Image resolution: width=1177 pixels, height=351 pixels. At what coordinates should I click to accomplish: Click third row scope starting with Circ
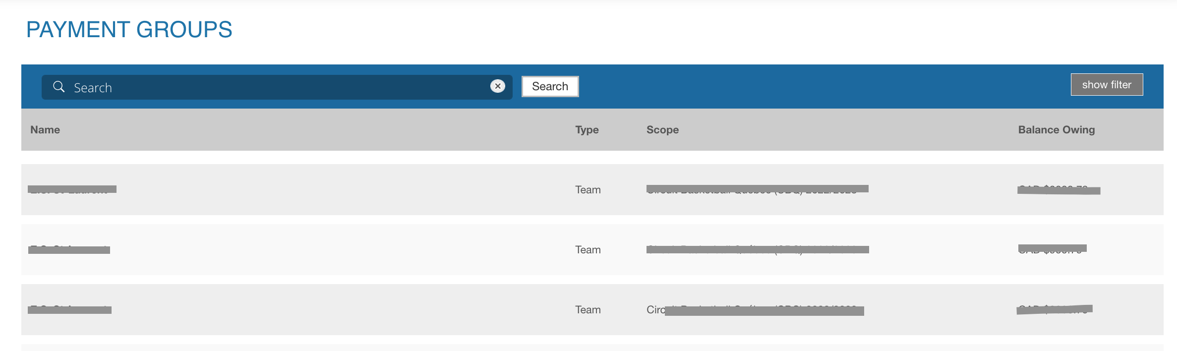(755, 310)
